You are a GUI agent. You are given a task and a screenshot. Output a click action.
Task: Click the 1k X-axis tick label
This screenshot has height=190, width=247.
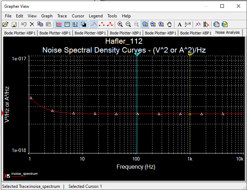[190, 159]
